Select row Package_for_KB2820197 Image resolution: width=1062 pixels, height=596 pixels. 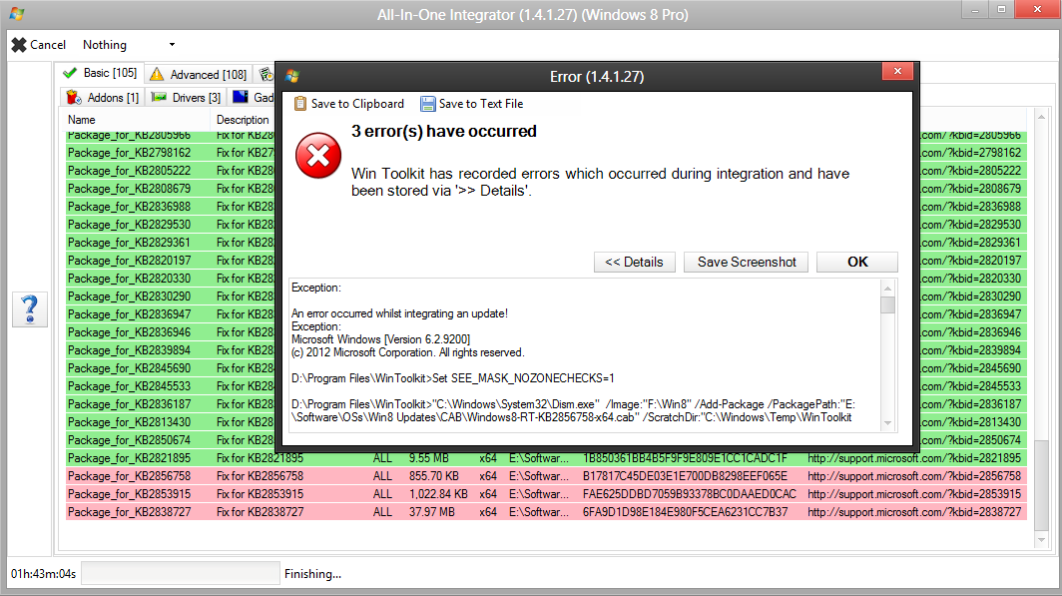point(171,261)
